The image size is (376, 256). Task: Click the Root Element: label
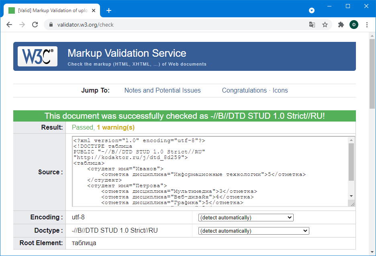pyautogui.click(x=41, y=243)
